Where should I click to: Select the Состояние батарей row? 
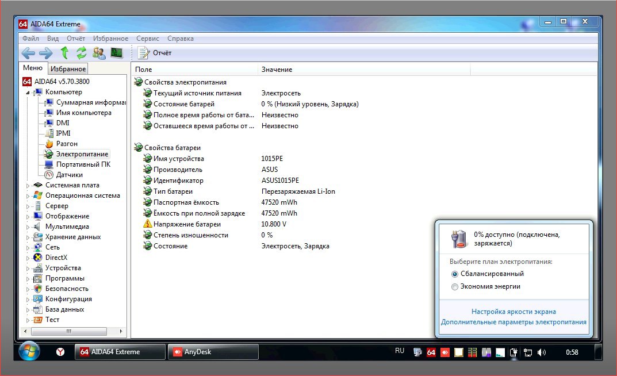point(250,104)
